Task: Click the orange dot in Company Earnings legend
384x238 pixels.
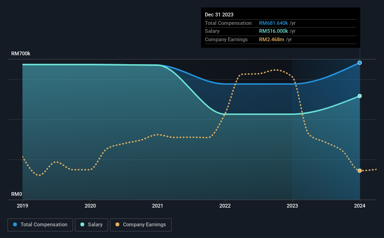Action: click(117, 224)
